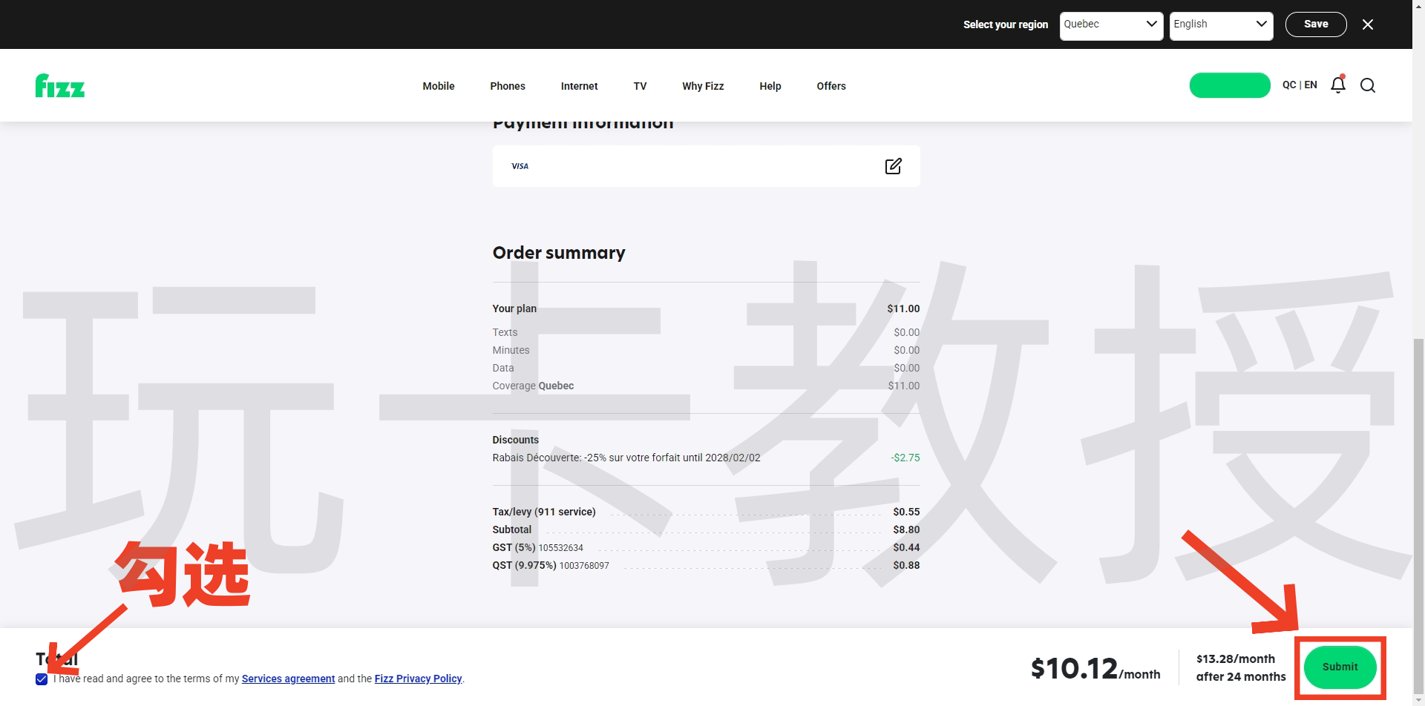The image size is (1425, 706).
Task: Open the Services agreement link
Action: tap(288, 678)
